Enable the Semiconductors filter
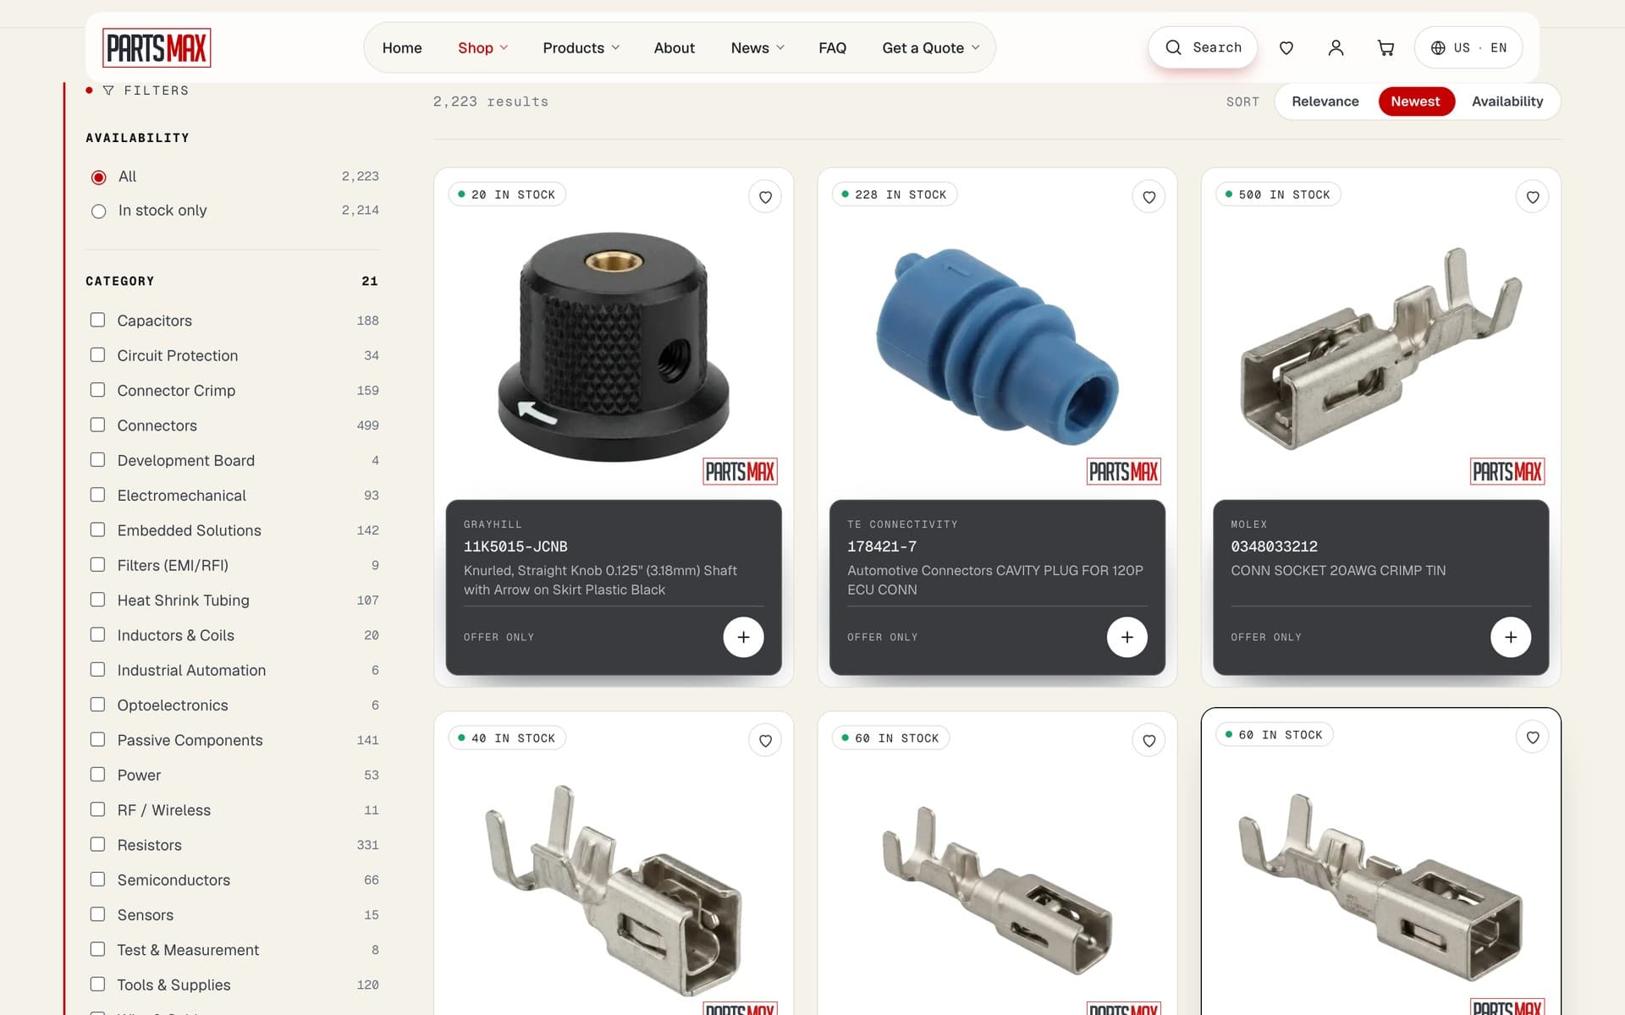 98,879
